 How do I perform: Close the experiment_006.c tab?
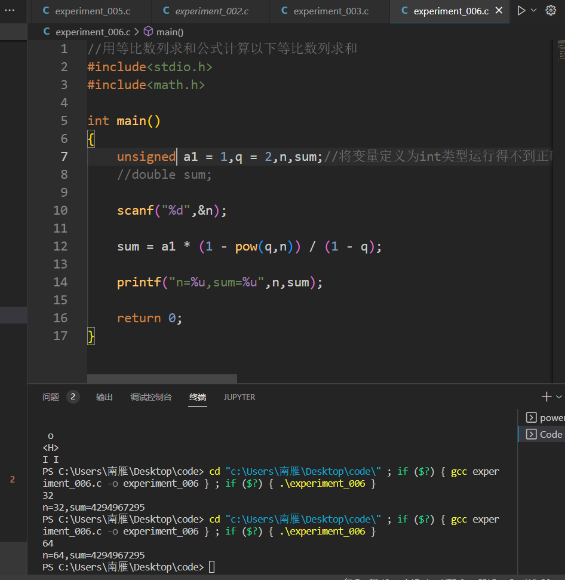499,11
